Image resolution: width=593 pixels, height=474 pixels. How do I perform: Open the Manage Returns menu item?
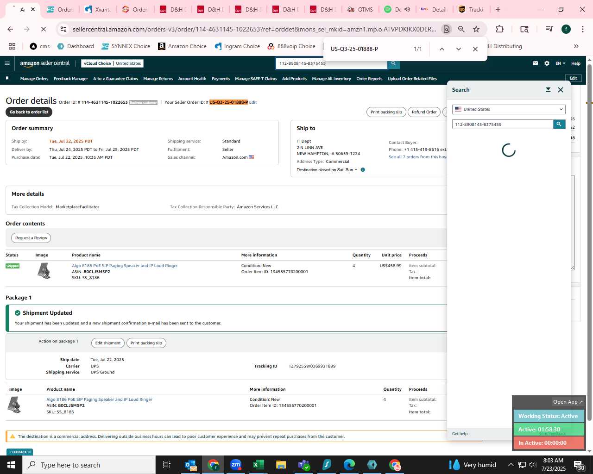pyautogui.click(x=158, y=79)
